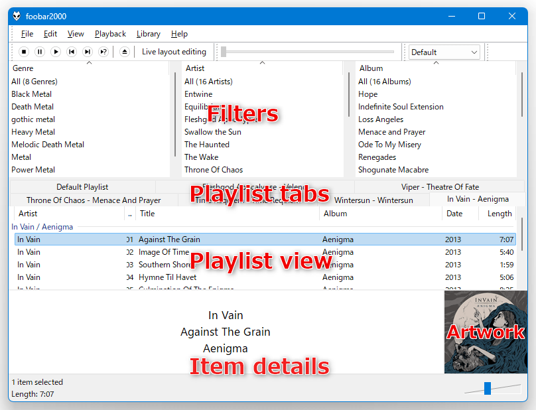Click the Stop playback button
Image resolution: width=536 pixels, height=410 pixels.
pos(24,52)
